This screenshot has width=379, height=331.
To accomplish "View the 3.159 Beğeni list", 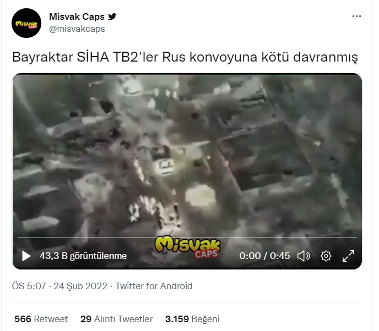I will coord(192,319).
